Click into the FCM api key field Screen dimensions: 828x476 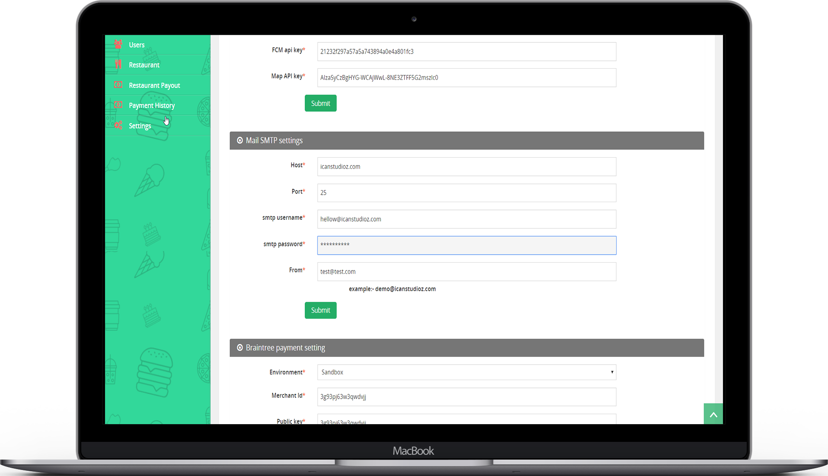[466, 52]
